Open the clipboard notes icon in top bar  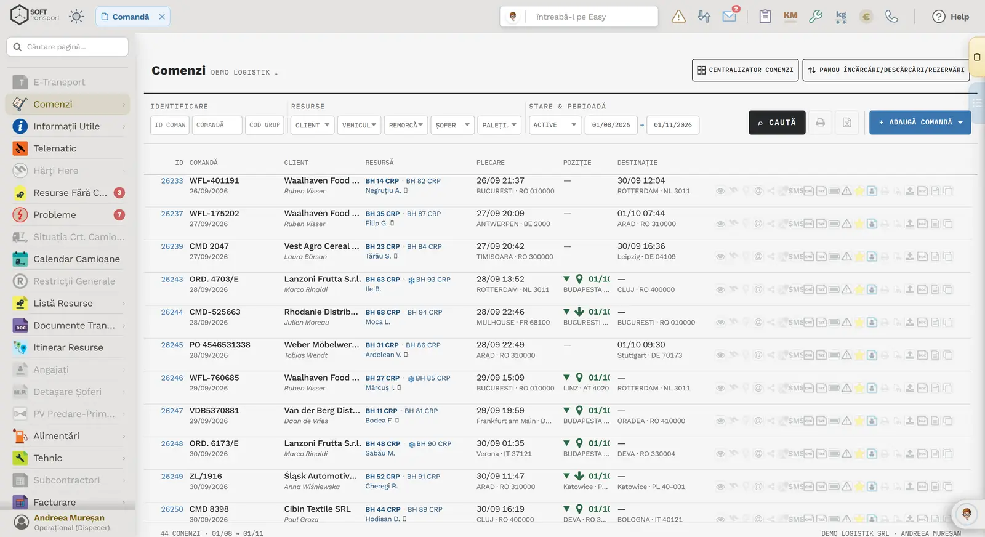coord(765,17)
